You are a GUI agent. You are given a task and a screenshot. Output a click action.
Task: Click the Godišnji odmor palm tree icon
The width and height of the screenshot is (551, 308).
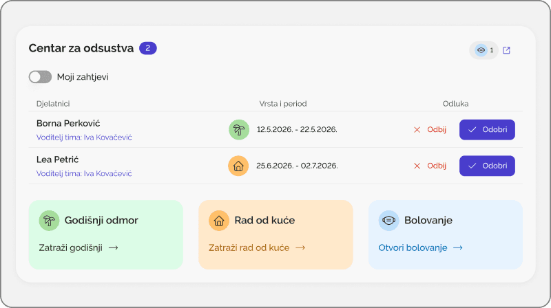click(x=49, y=221)
